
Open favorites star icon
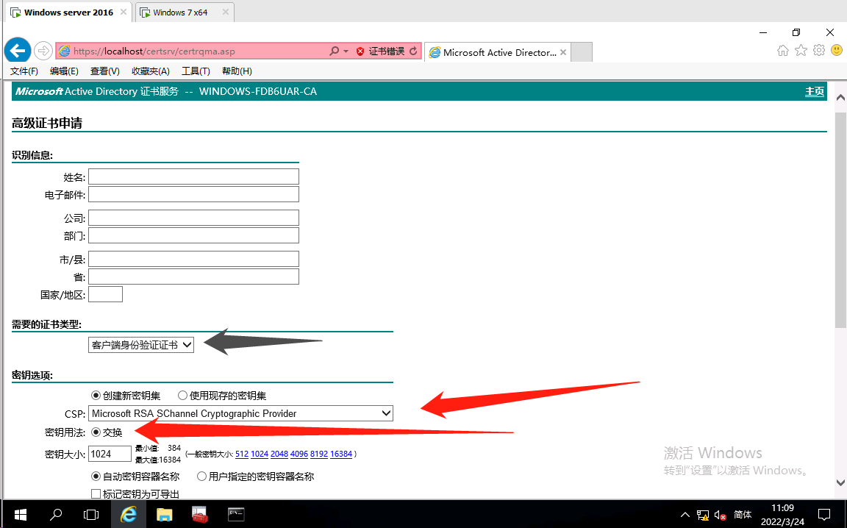tap(801, 51)
